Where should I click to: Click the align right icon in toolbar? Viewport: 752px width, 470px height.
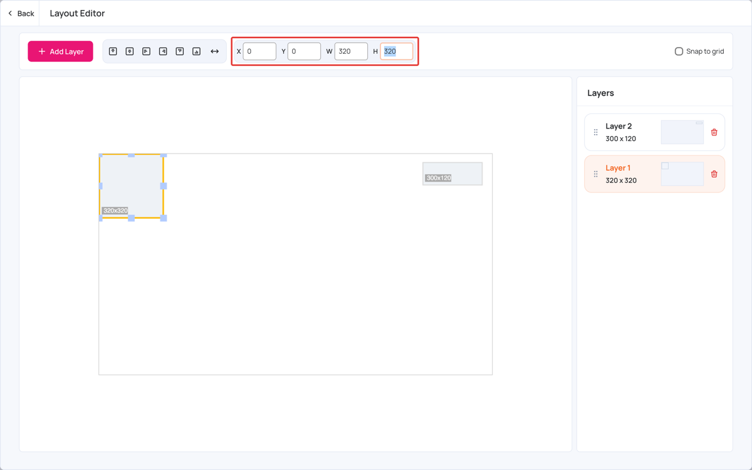click(x=163, y=51)
